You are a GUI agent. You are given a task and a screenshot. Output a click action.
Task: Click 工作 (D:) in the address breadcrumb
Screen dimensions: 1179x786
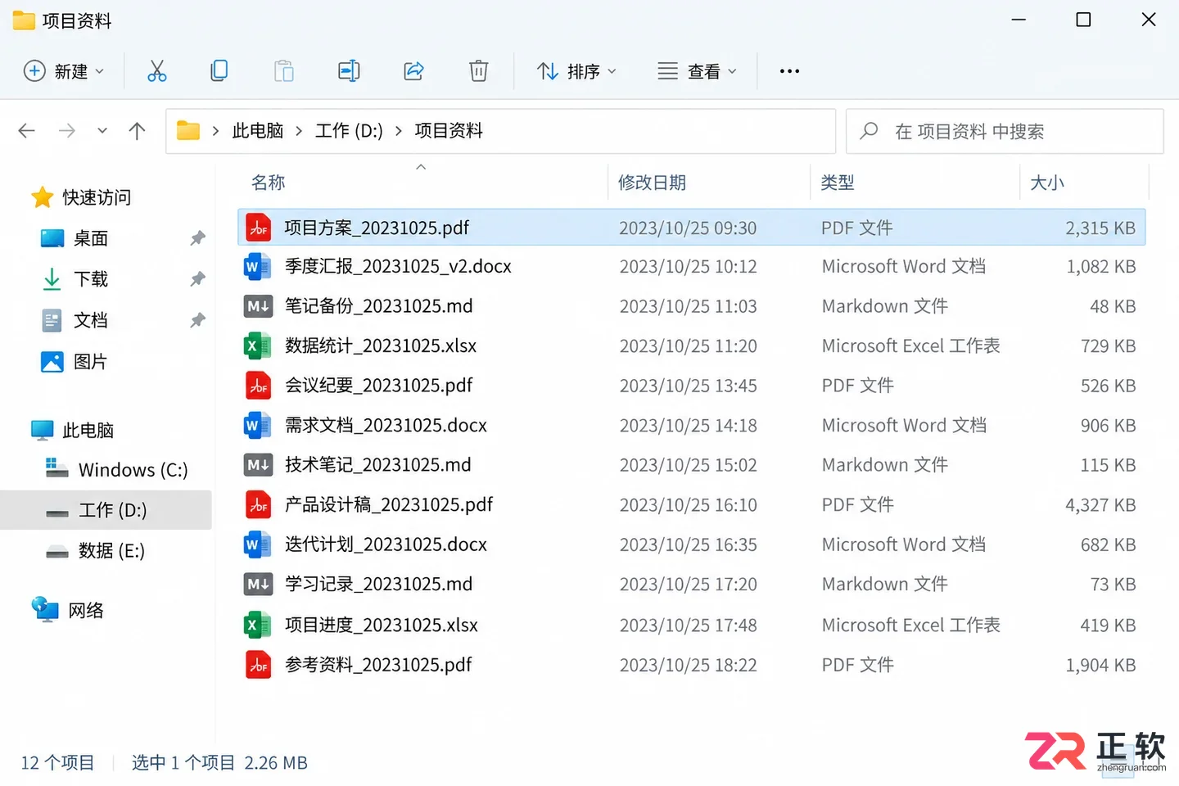coord(349,131)
